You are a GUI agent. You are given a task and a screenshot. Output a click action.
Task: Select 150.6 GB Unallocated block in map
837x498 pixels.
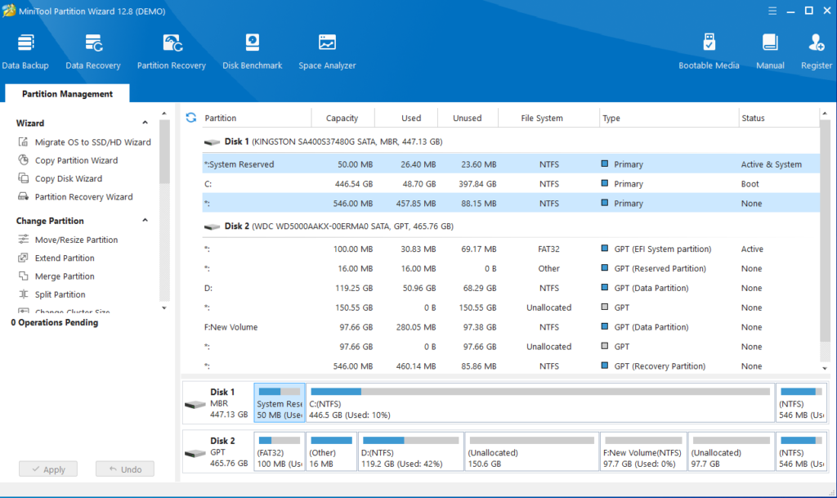pyautogui.click(x=531, y=451)
